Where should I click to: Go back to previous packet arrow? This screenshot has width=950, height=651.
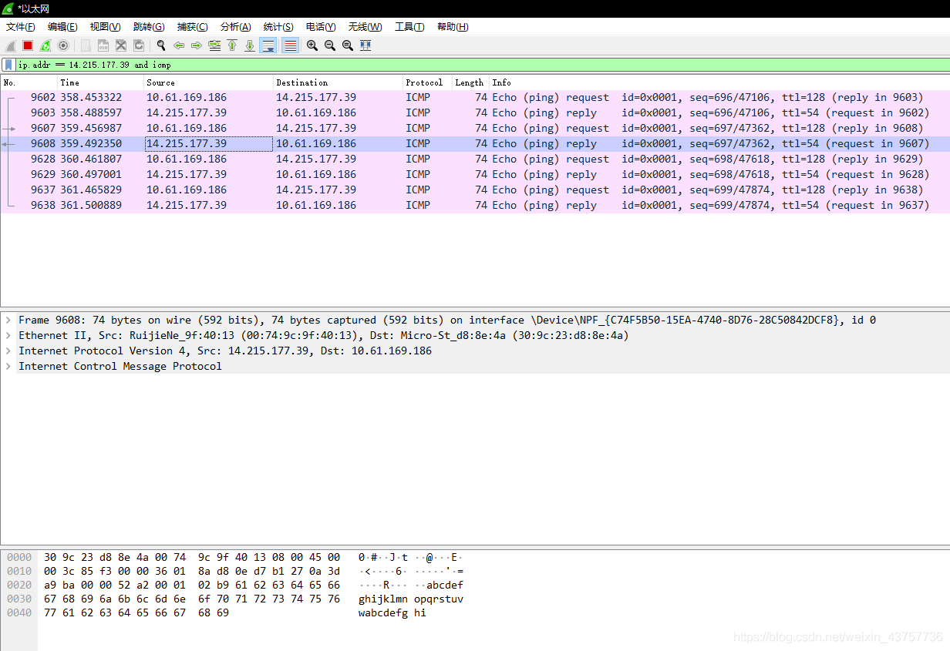pos(179,45)
